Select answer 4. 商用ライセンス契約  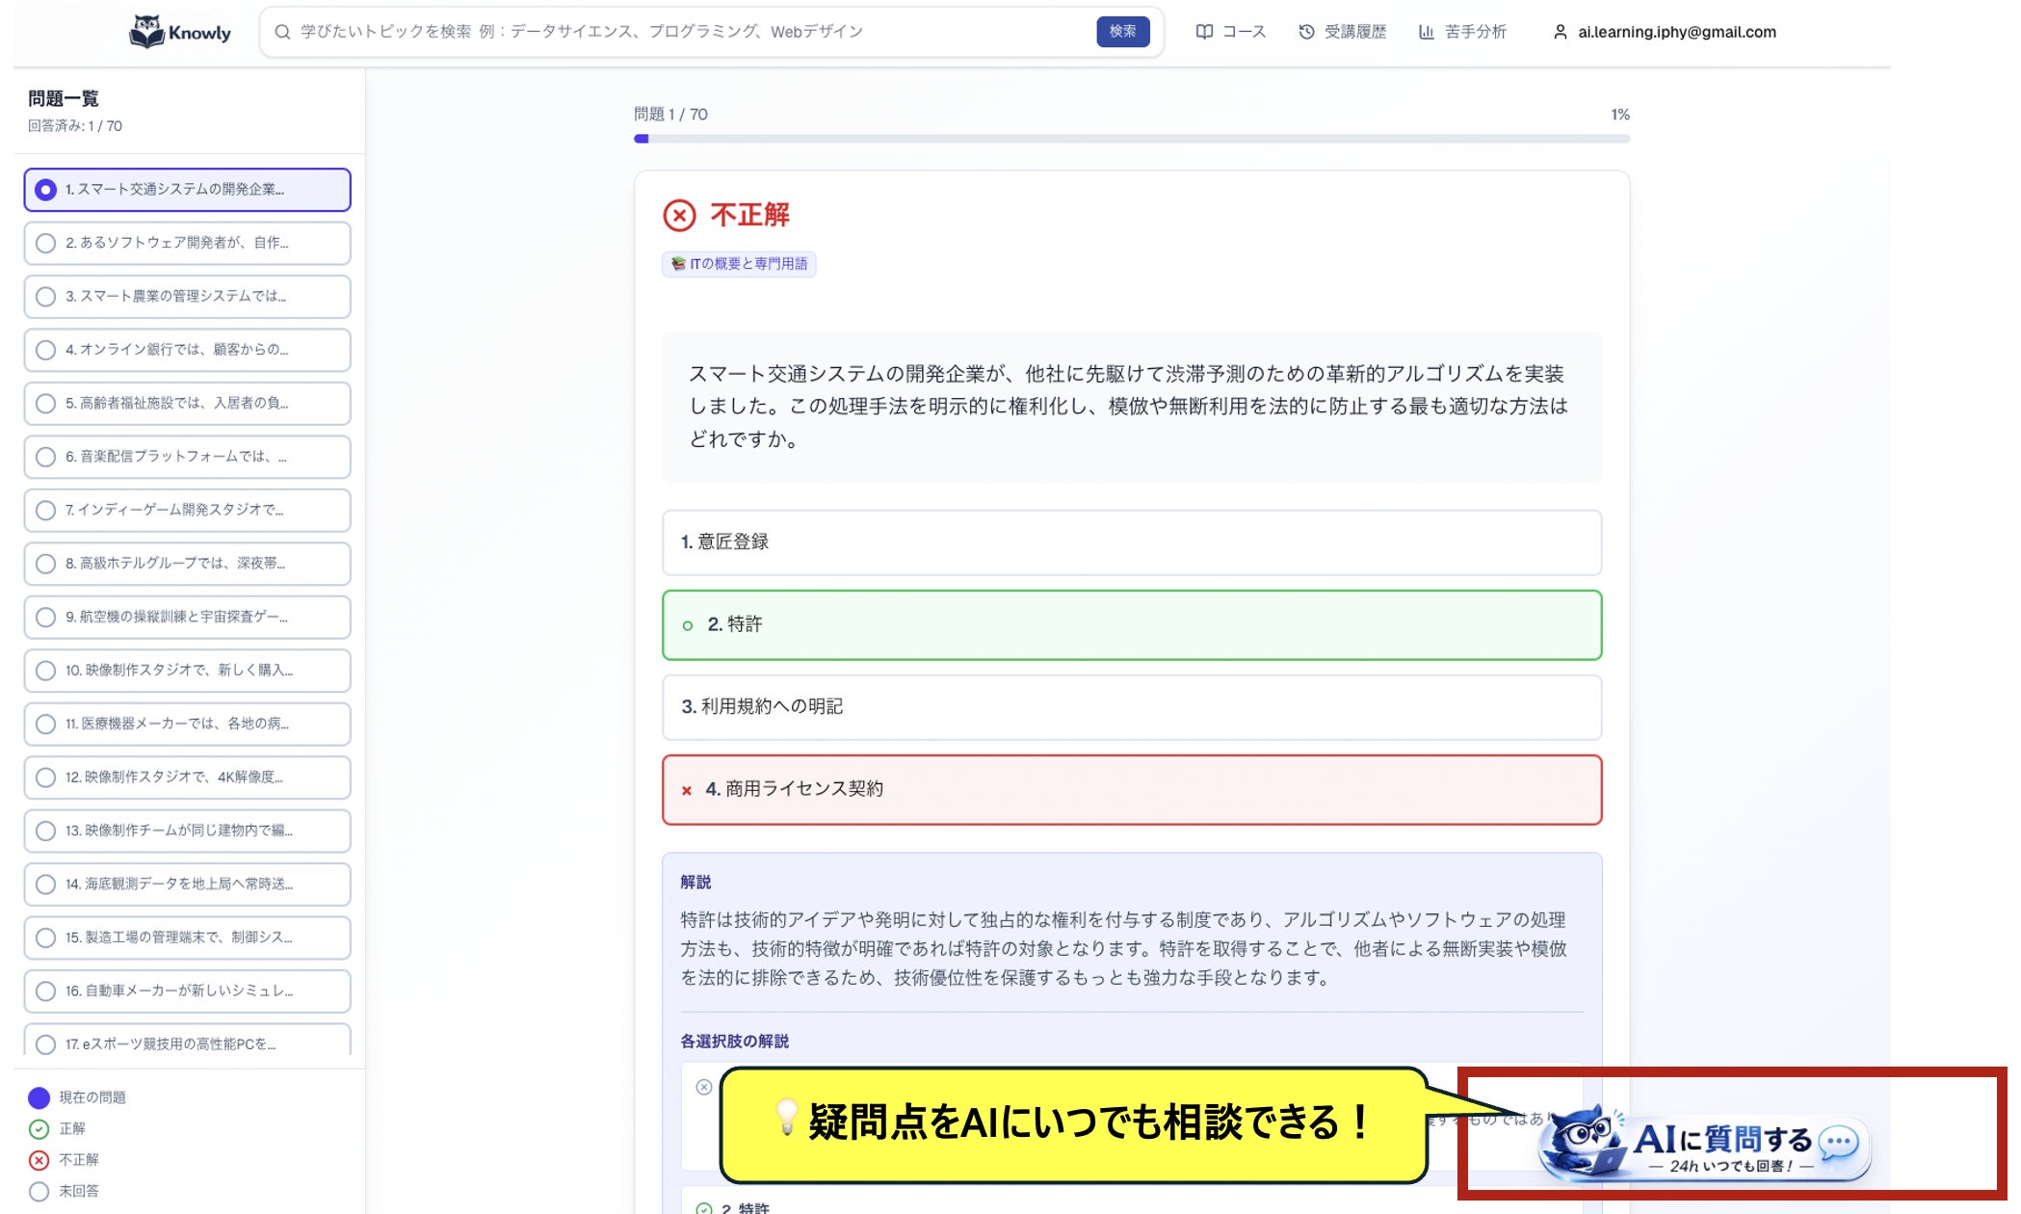[1131, 789]
